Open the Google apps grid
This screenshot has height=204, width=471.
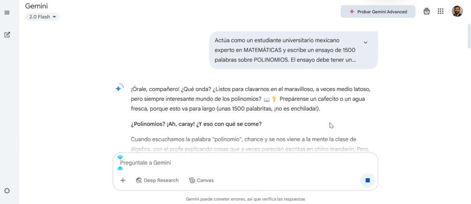440,11
